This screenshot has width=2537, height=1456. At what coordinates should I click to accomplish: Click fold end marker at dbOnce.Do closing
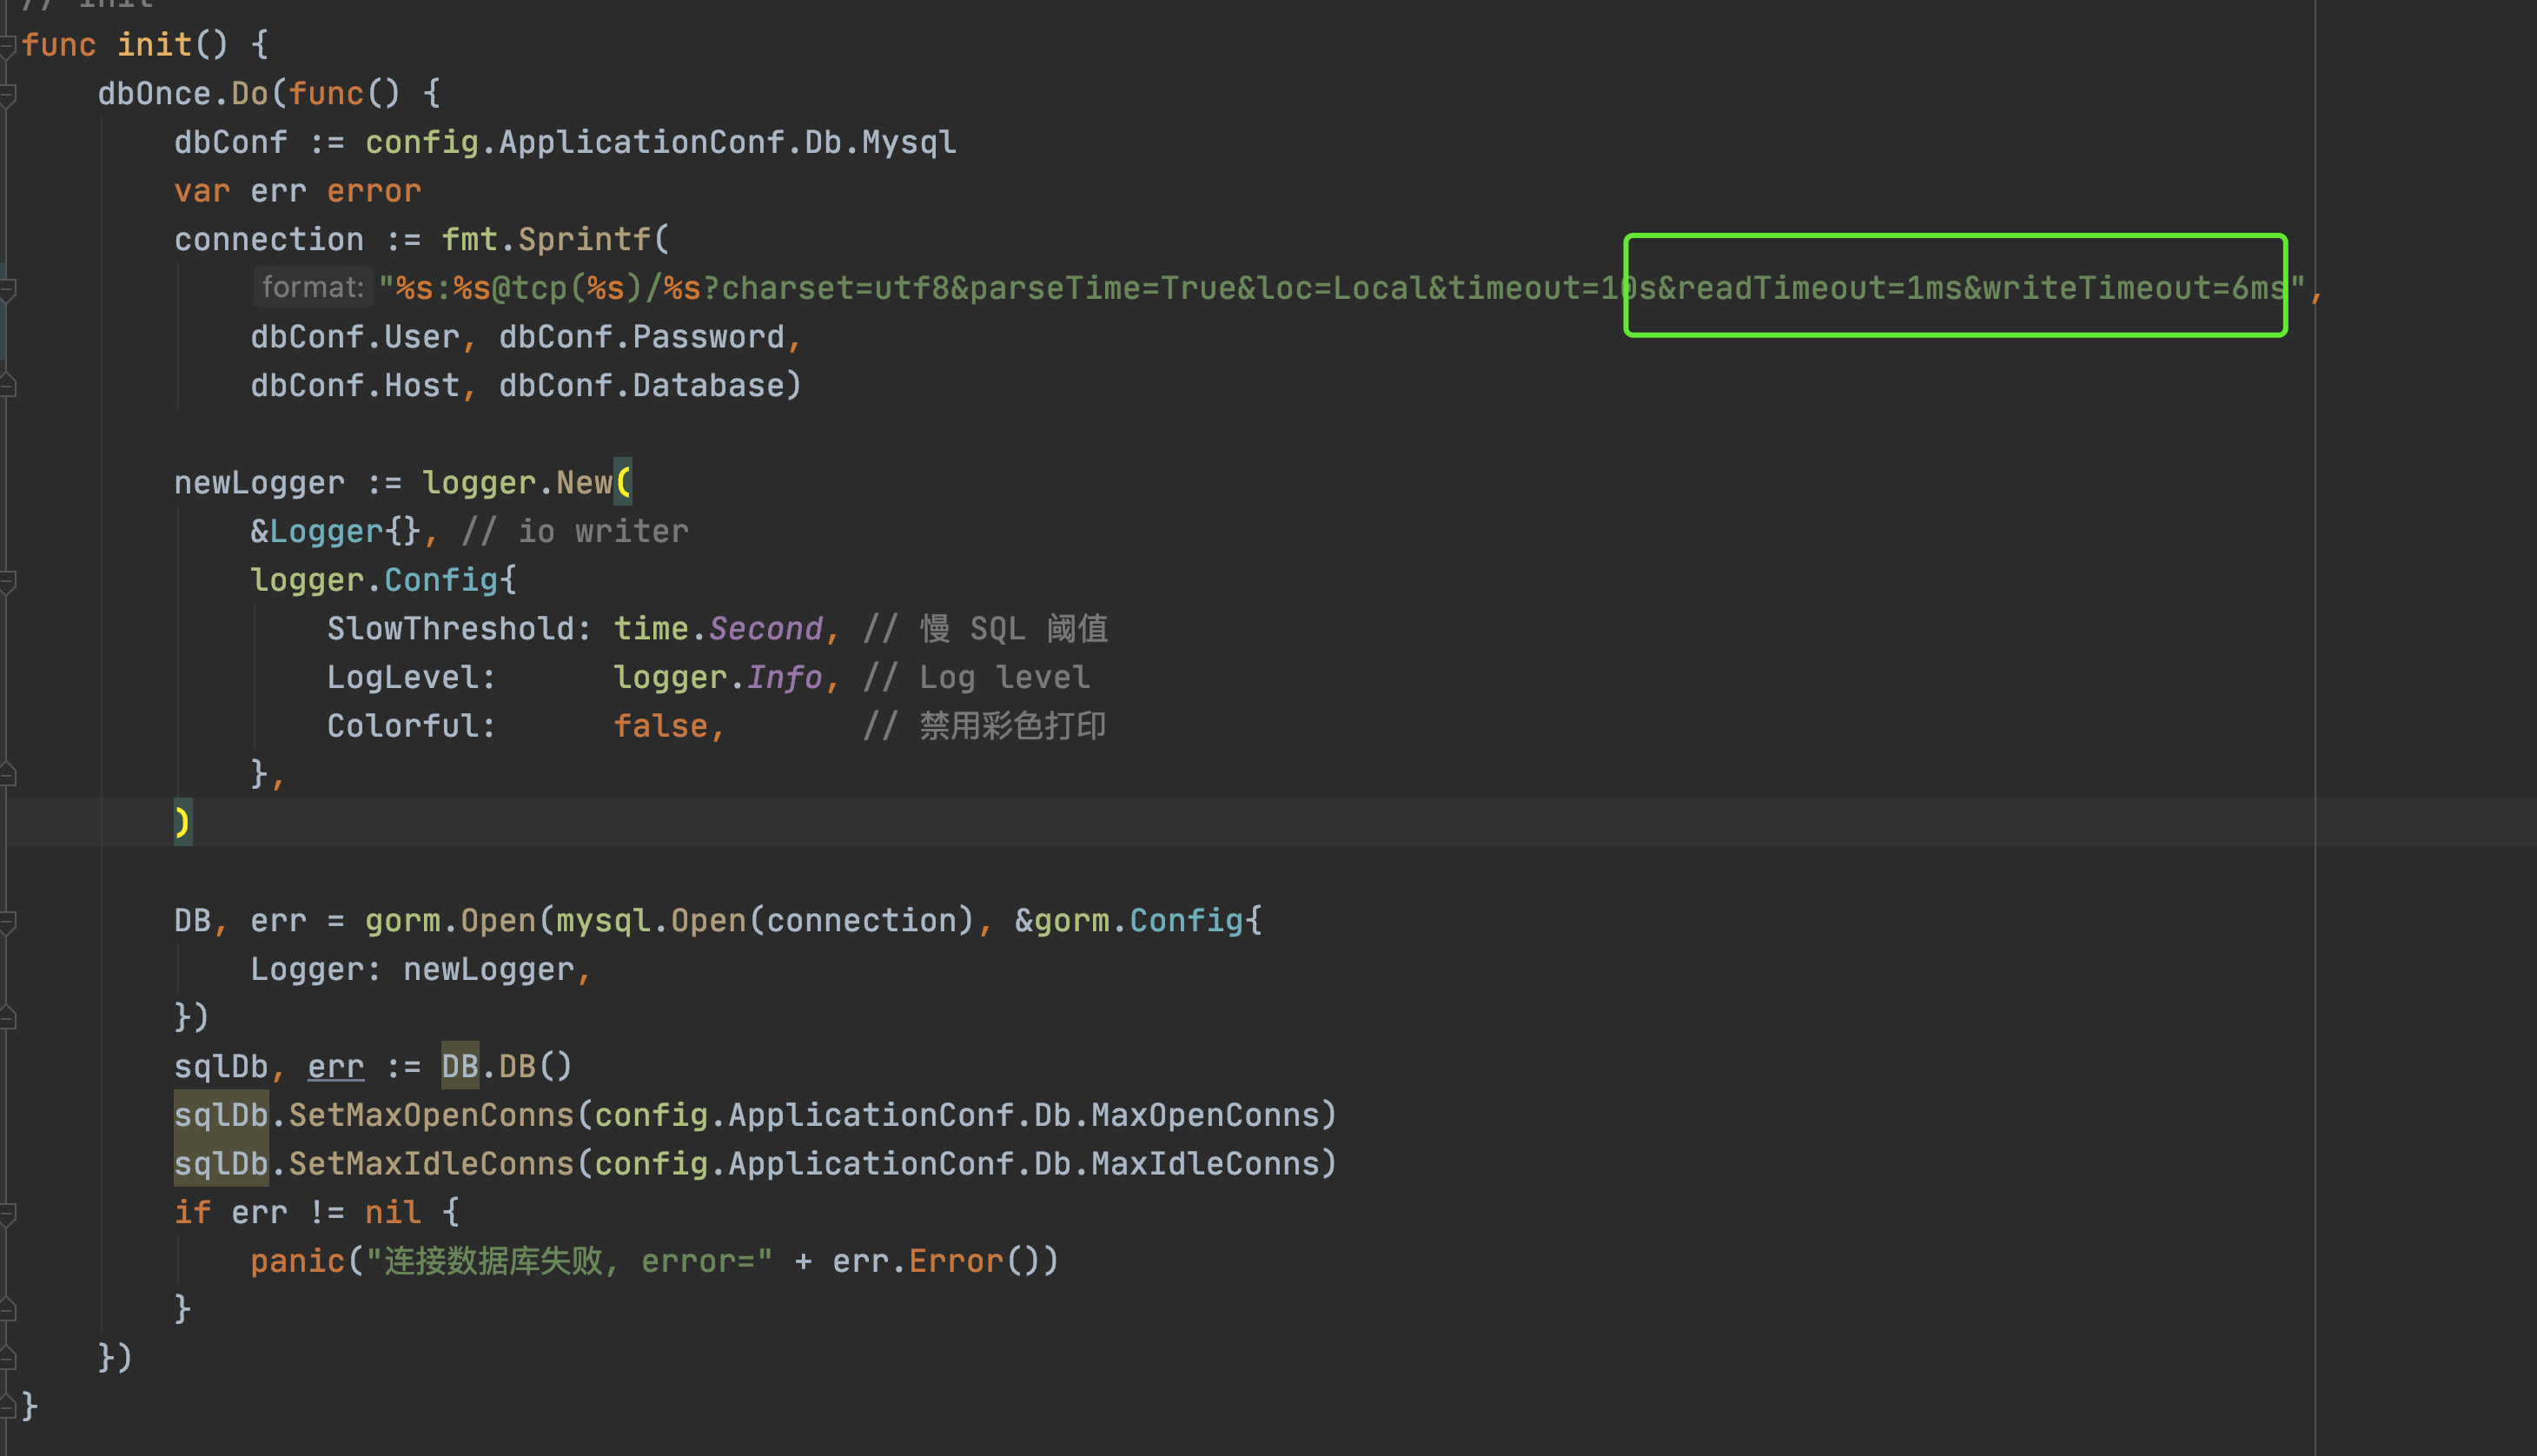[7, 1358]
